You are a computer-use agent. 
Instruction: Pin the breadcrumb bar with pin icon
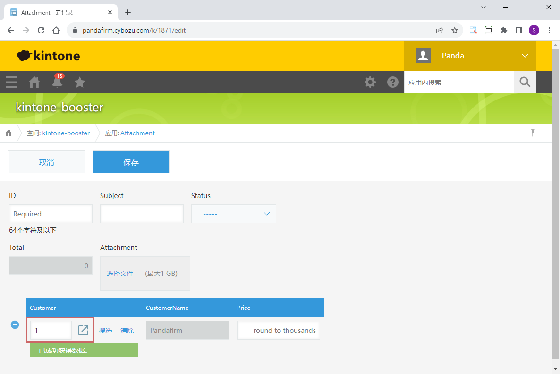tap(533, 133)
